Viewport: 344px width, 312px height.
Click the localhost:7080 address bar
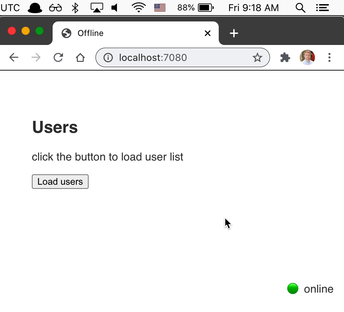(180, 57)
